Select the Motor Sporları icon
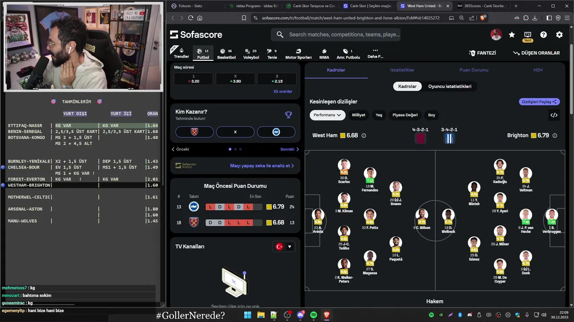This screenshot has height=322, width=574. pos(298,51)
